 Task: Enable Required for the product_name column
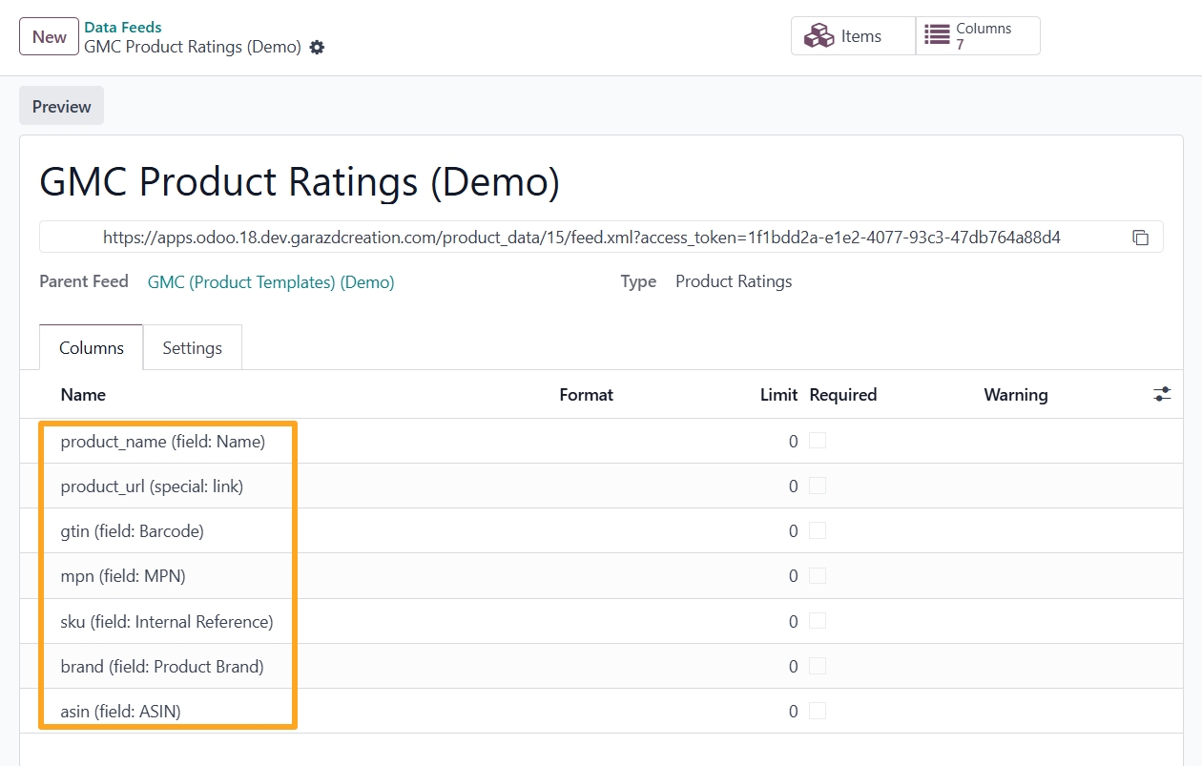(818, 441)
